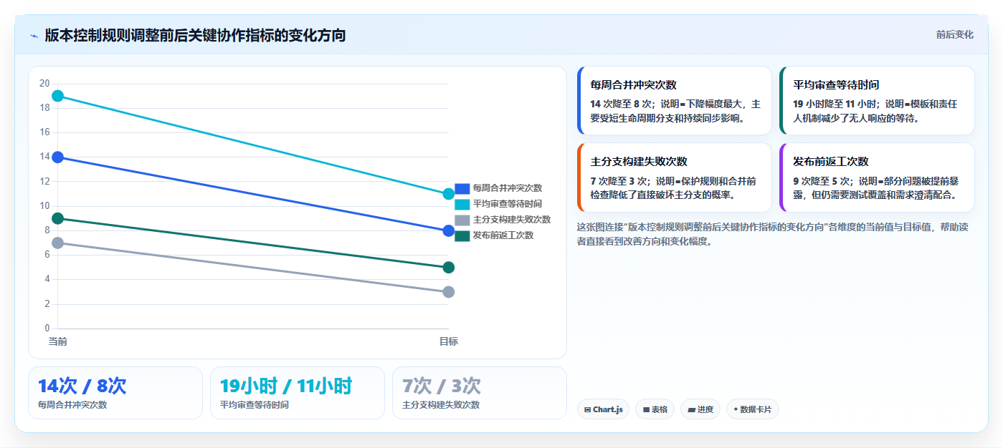The width and height of the screenshot is (1003, 448).
Task: Click 平均审查等待时间 legend label
Action: (x=507, y=204)
